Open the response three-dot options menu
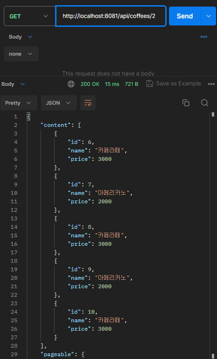 pos(211,84)
